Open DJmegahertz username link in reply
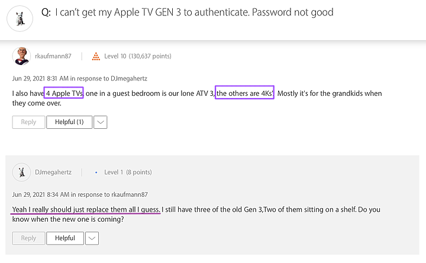426x263 pixels. tap(53, 172)
